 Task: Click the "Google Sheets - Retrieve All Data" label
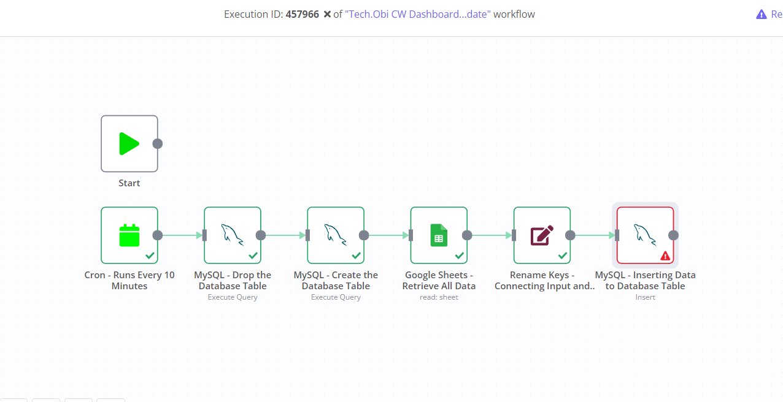point(439,281)
